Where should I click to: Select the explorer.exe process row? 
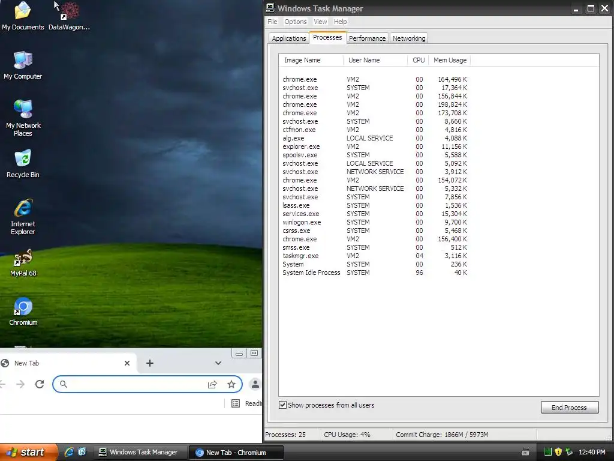pos(375,146)
